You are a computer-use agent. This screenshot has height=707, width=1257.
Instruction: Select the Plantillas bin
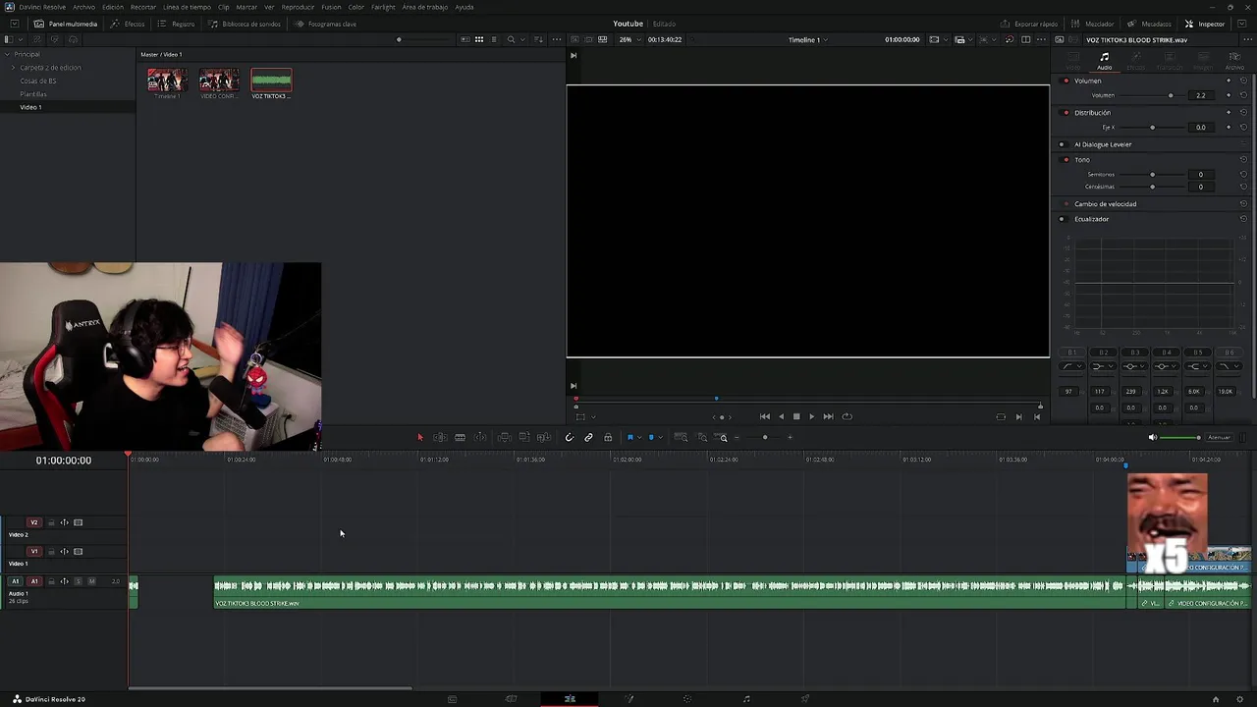click(33, 94)
